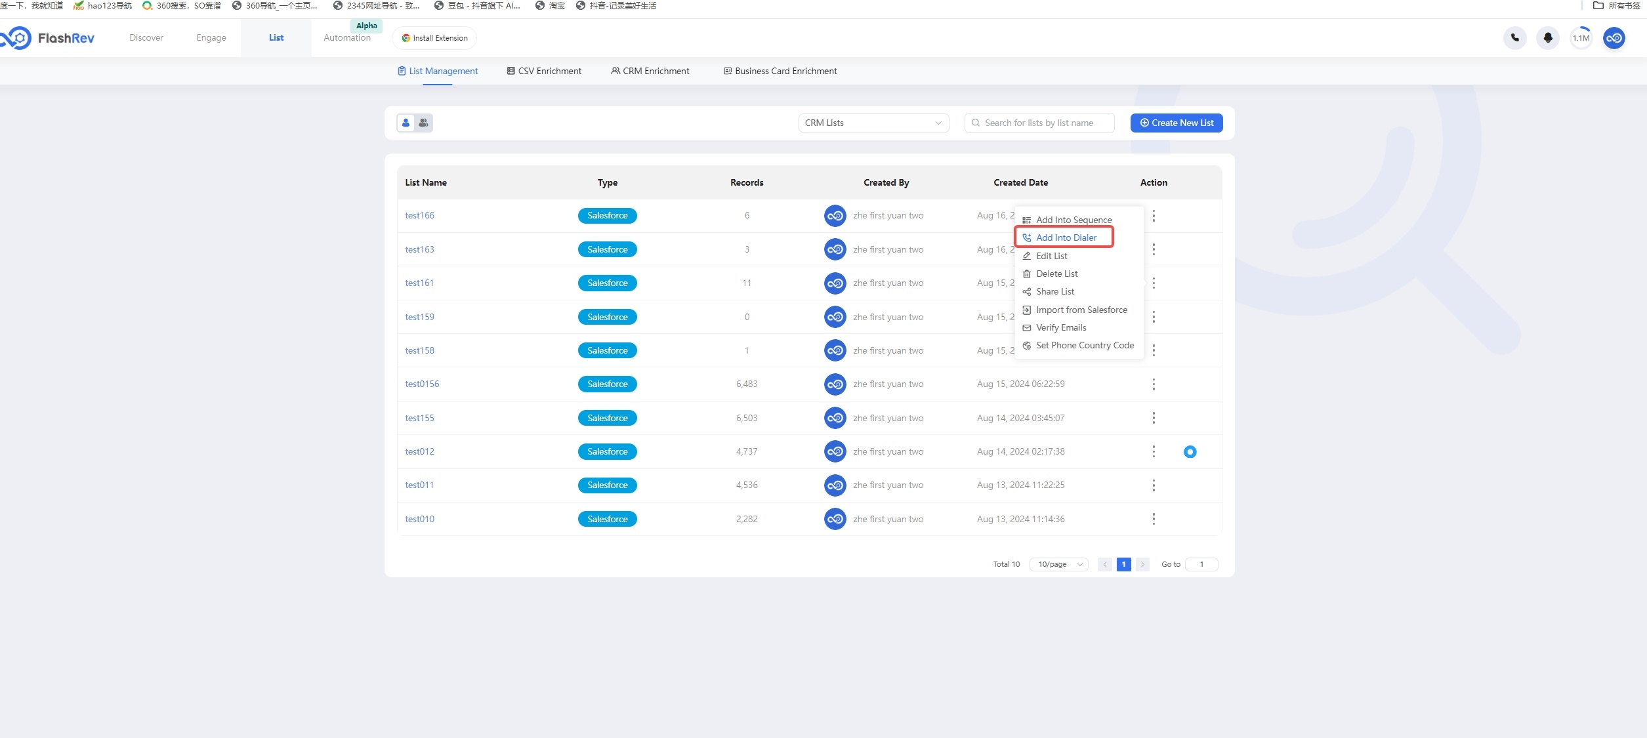Open three-dot actions for test011
Viewport: 1647px width, 738px height.
coord(1154,485)
